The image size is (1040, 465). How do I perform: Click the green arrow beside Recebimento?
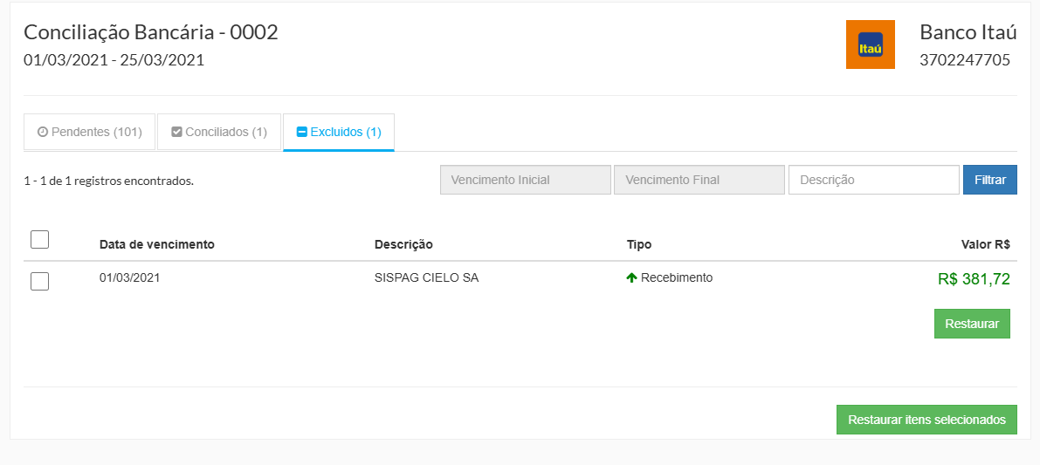pyautogui.click(x=632, y=278)
